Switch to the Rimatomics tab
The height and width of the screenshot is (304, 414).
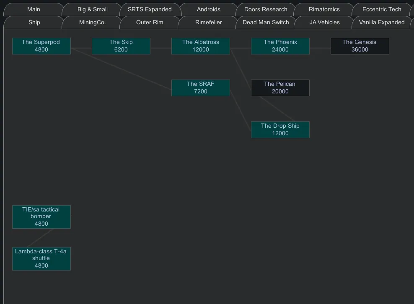click(x=324, y=9)
